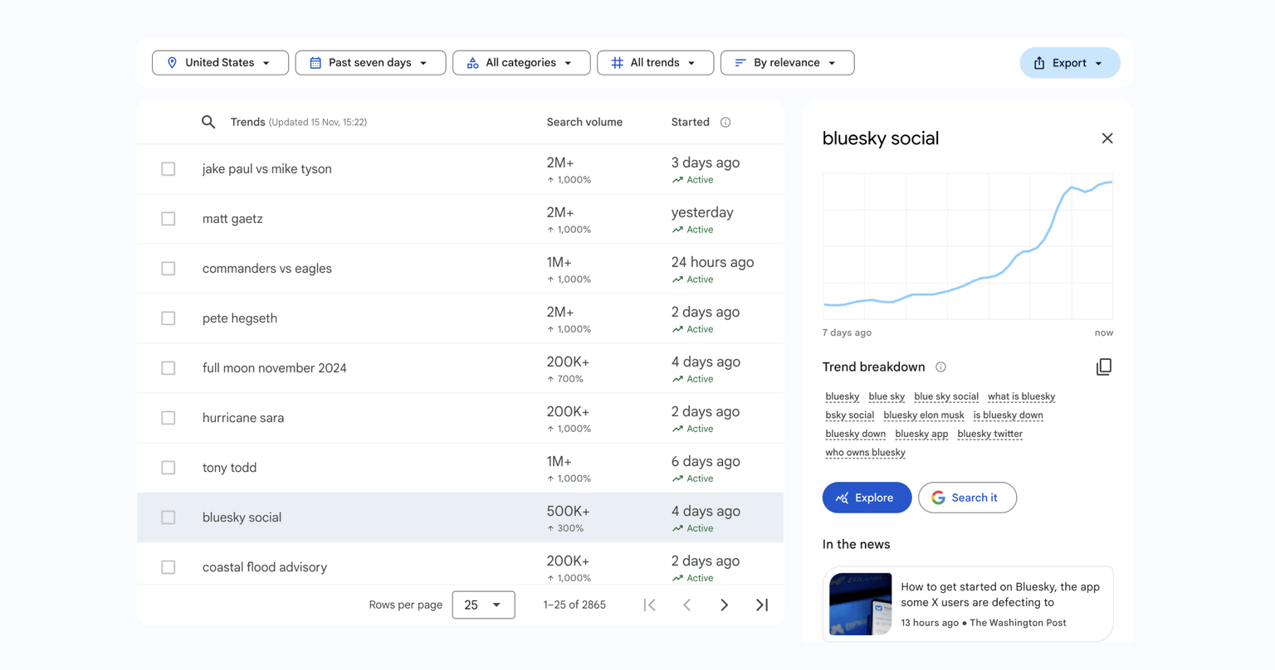Open the By relevance sort dropdown
1275x670 pixels.
tap(787, 63)
